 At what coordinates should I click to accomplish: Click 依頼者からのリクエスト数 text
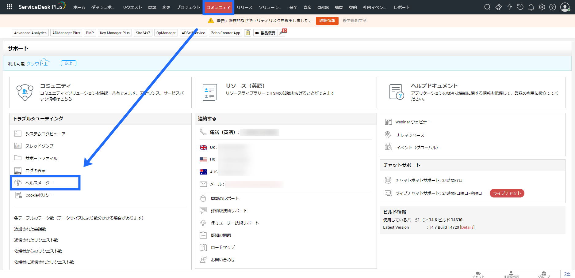[x=38, y=251]
